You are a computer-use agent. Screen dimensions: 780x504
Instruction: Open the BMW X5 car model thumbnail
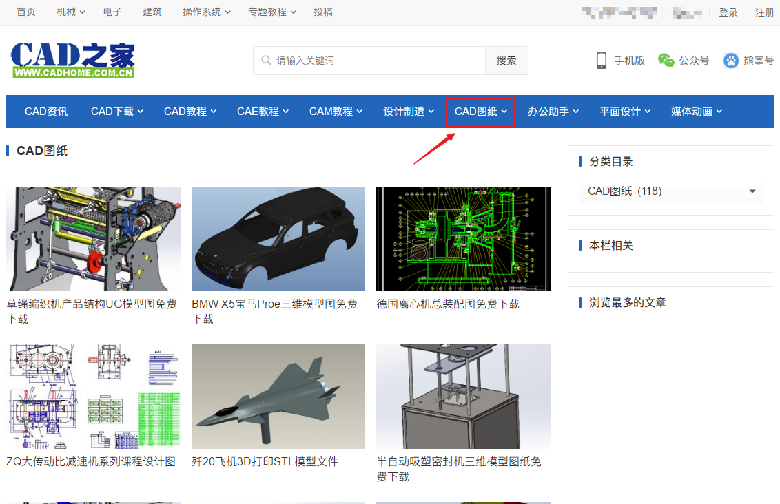(278, 239)
